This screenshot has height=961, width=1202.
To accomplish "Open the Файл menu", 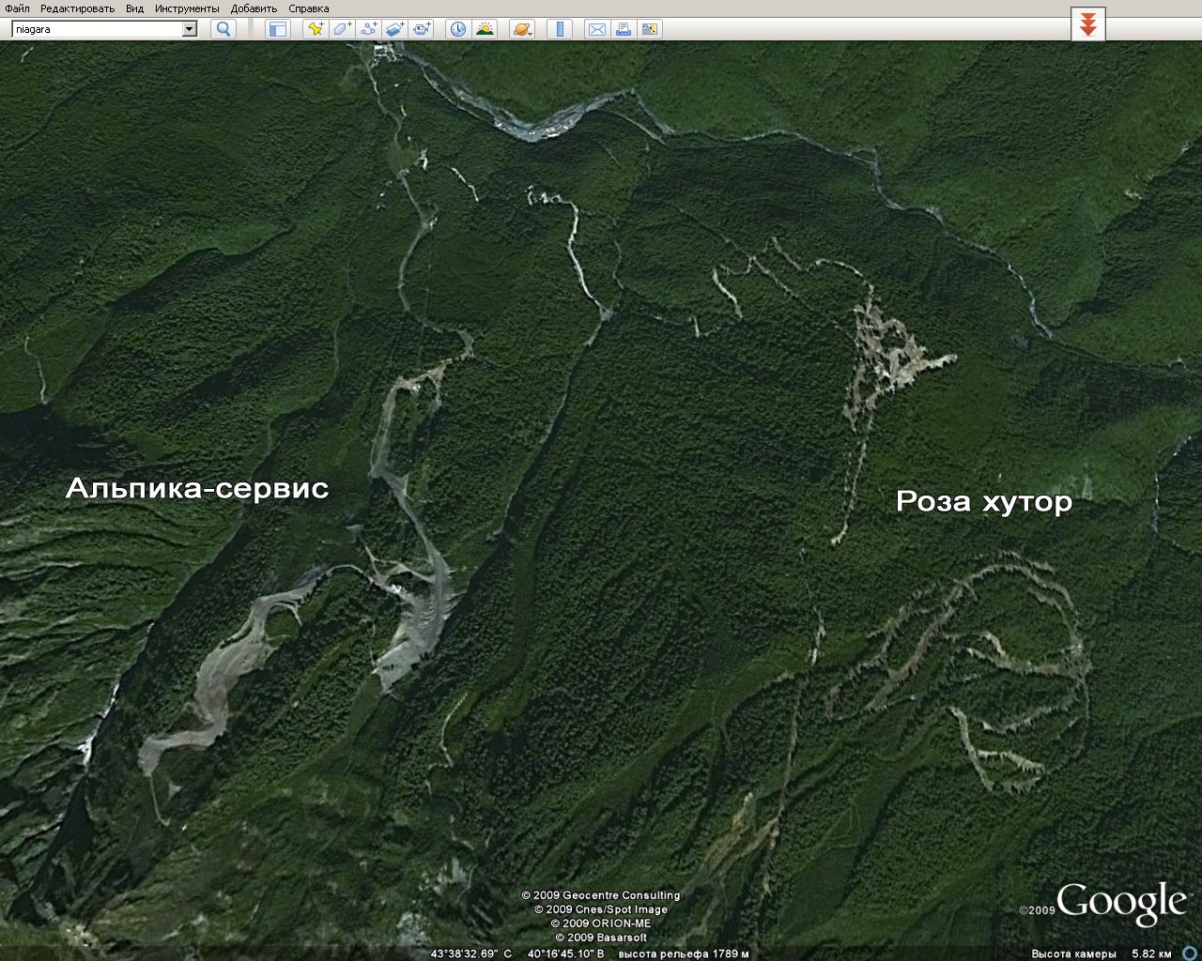I will (17, 8).
